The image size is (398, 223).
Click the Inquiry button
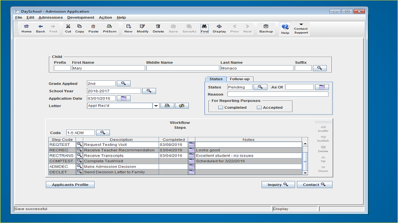(x=278, y=185)
